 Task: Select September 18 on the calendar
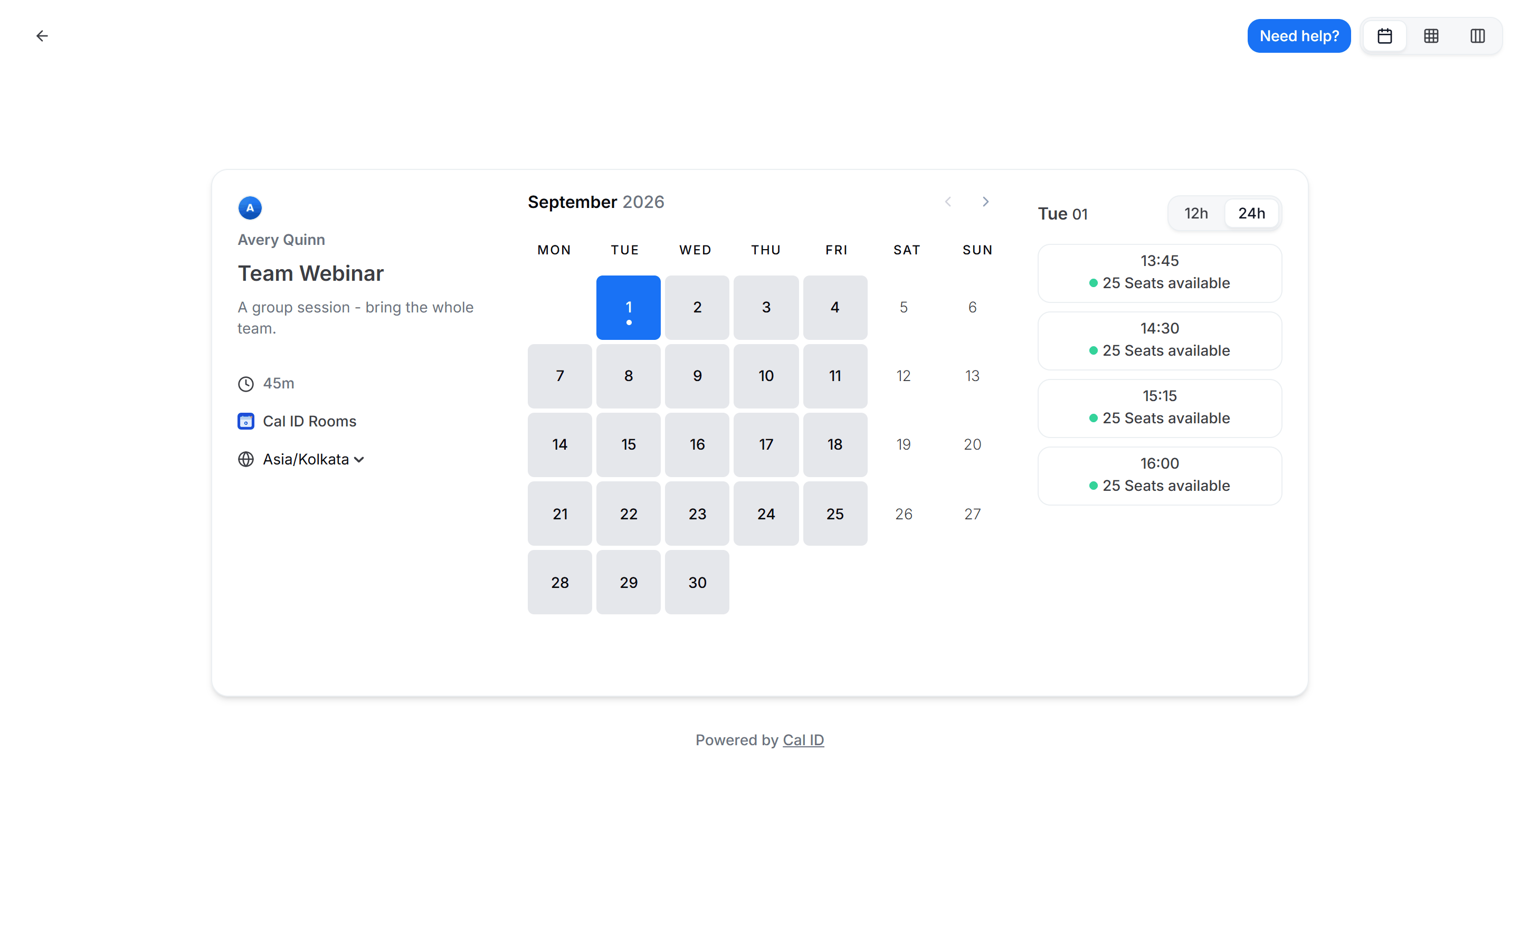(x=835, y=445)
